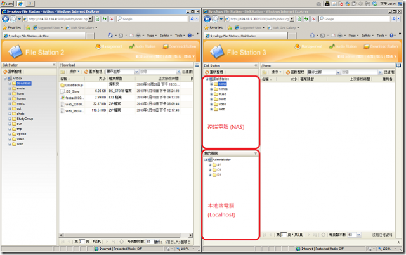Expand the D:\ drive under Administrator
Viewport: 406px width, 255px height.
[x=210, y=175]
